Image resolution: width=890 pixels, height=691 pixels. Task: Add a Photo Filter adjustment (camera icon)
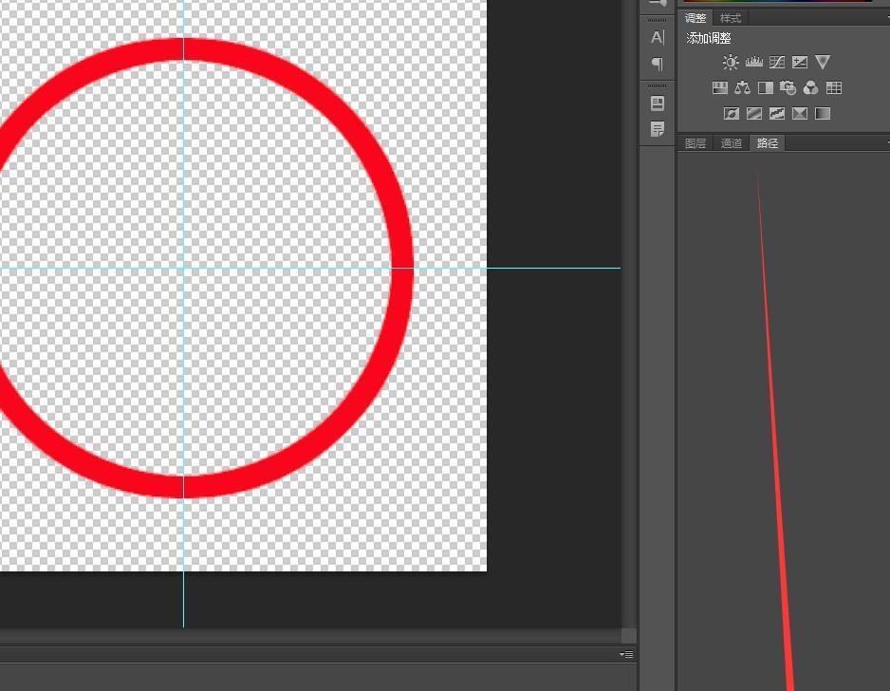(788, 87)
